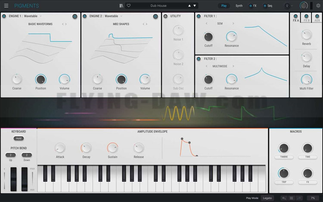The height and width of the screenshot is (202, 323).
Task: Toggle FX B power button
Action: [306, 16]
